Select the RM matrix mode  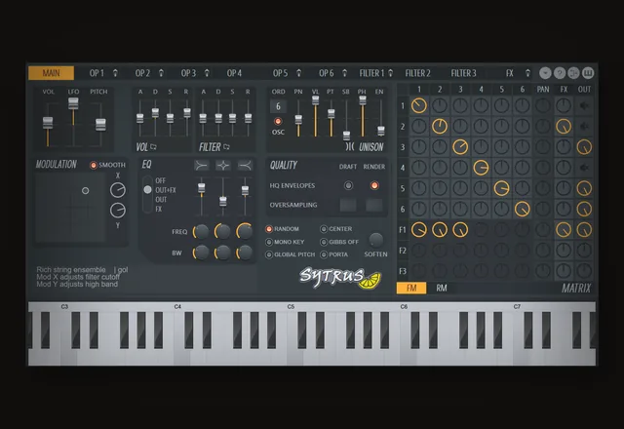tap(442, 288)
